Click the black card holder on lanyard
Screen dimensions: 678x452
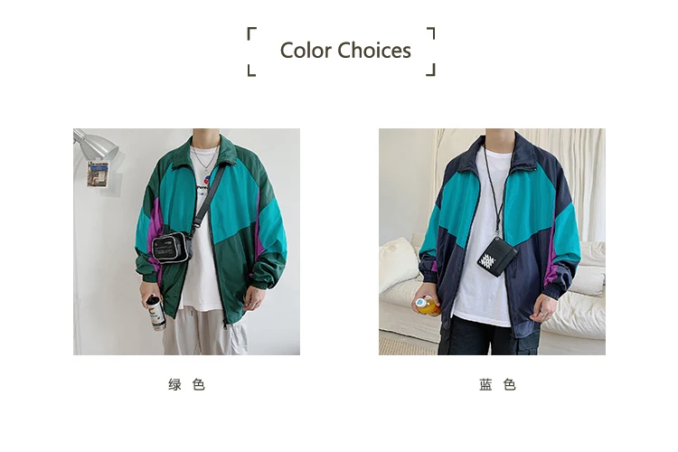pos(496,257)
